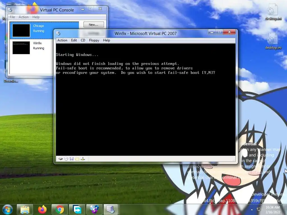Viewport: 287px width, 215px height.
Task: Close the Win9x Virtual PC window
Action: point(229,32)
